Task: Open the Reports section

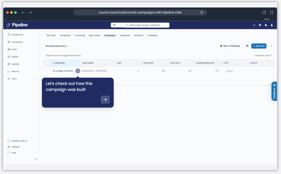Action: pos(15,71)
